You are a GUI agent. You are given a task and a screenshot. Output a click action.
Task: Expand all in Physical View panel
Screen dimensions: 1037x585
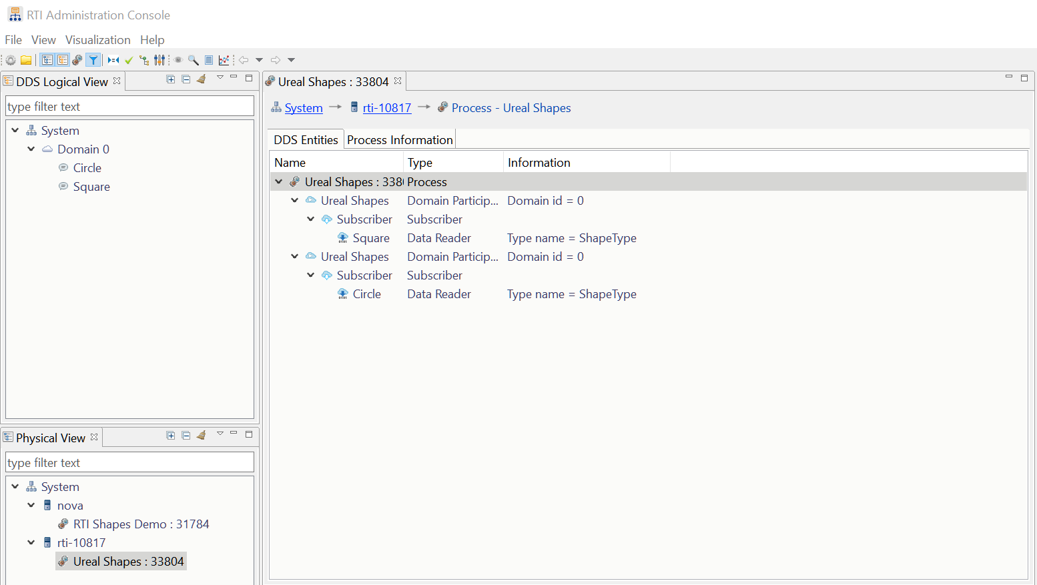(171, 436)
